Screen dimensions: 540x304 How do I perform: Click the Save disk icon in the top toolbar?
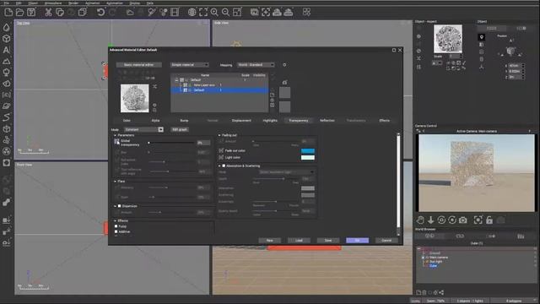[x=31, y=13]
